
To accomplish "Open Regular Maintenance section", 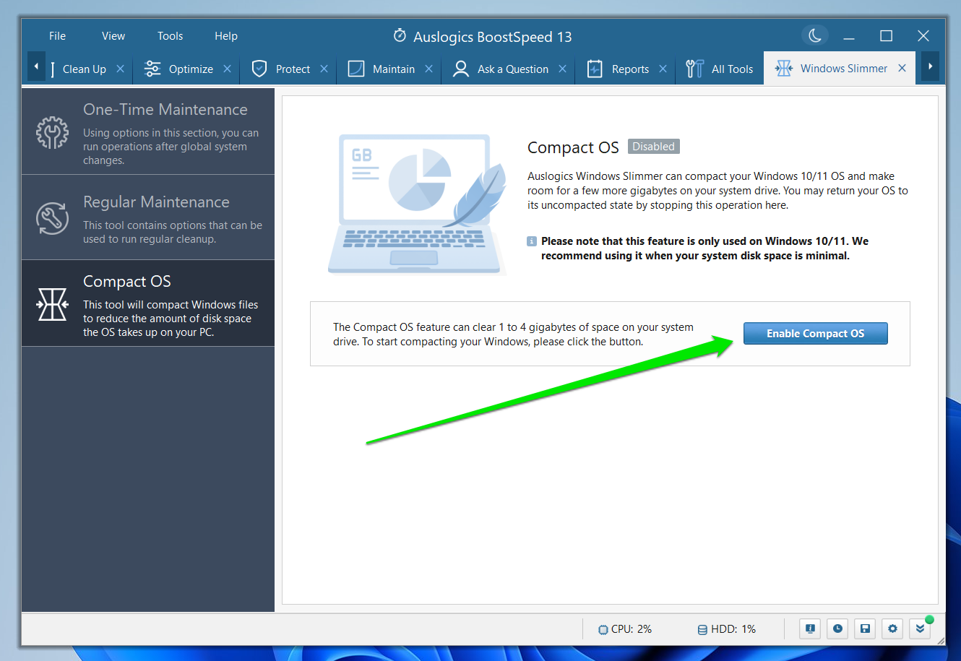I will tap(148, 217).
